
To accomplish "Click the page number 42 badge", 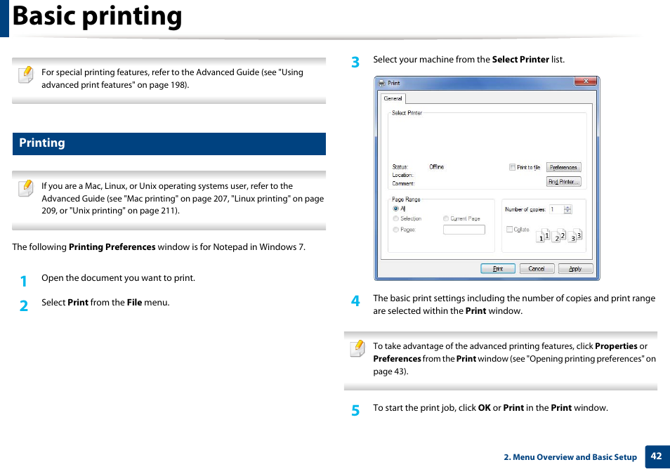I will (657, 456).
